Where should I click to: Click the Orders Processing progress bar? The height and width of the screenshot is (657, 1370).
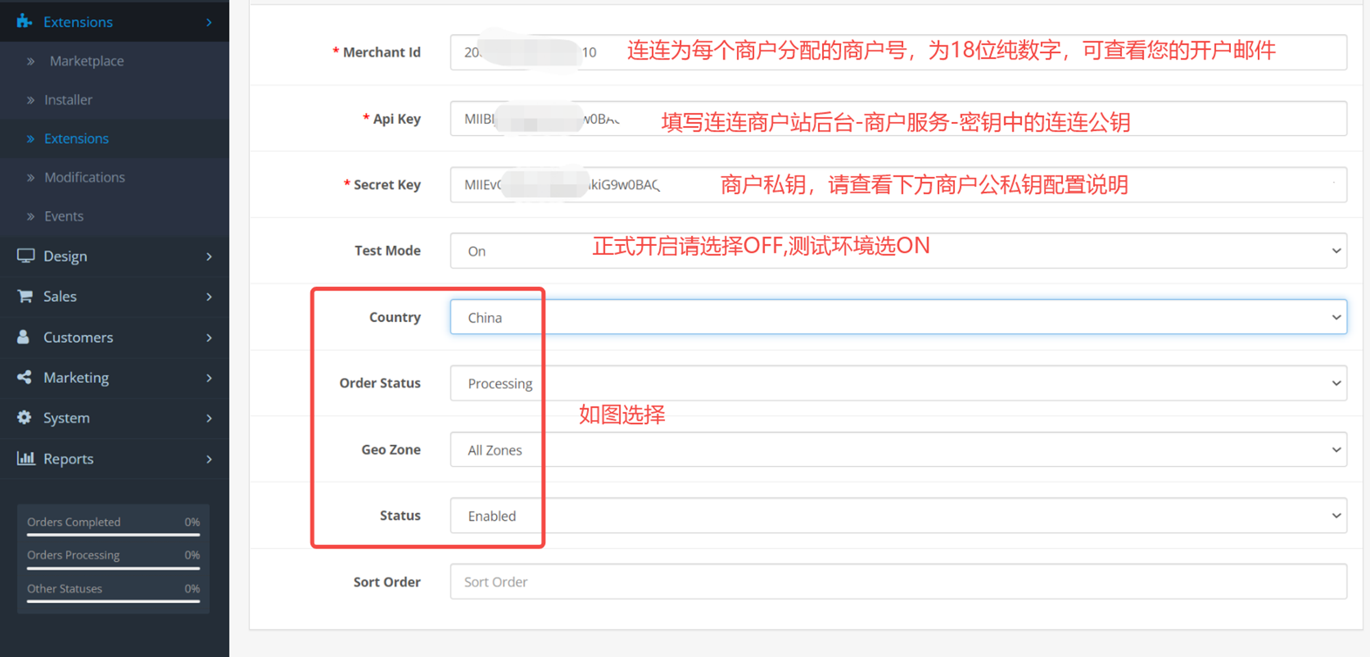pos(114,569)
